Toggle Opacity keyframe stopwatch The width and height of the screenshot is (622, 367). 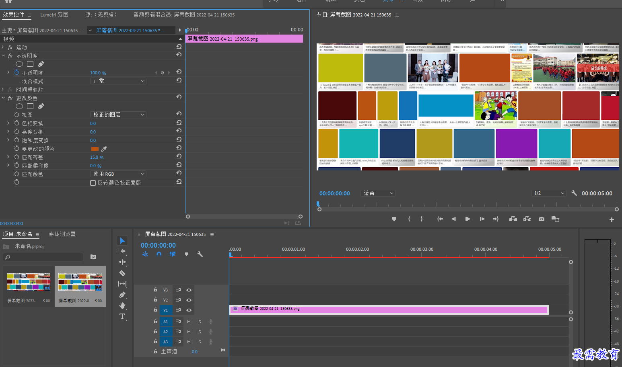(x=16, y=73)
